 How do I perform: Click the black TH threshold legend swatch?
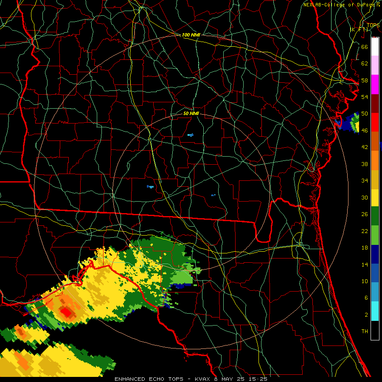(x=375, y=330)
